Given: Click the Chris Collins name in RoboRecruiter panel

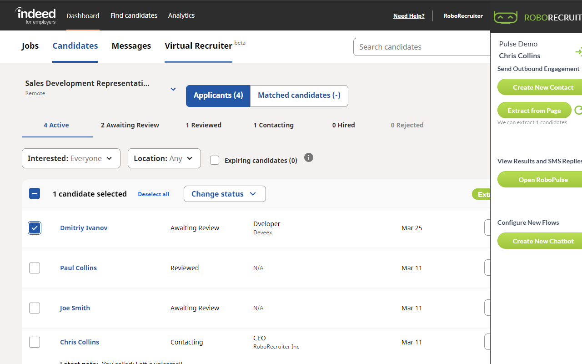Looking at the screenshot, I should click(520, 56).
